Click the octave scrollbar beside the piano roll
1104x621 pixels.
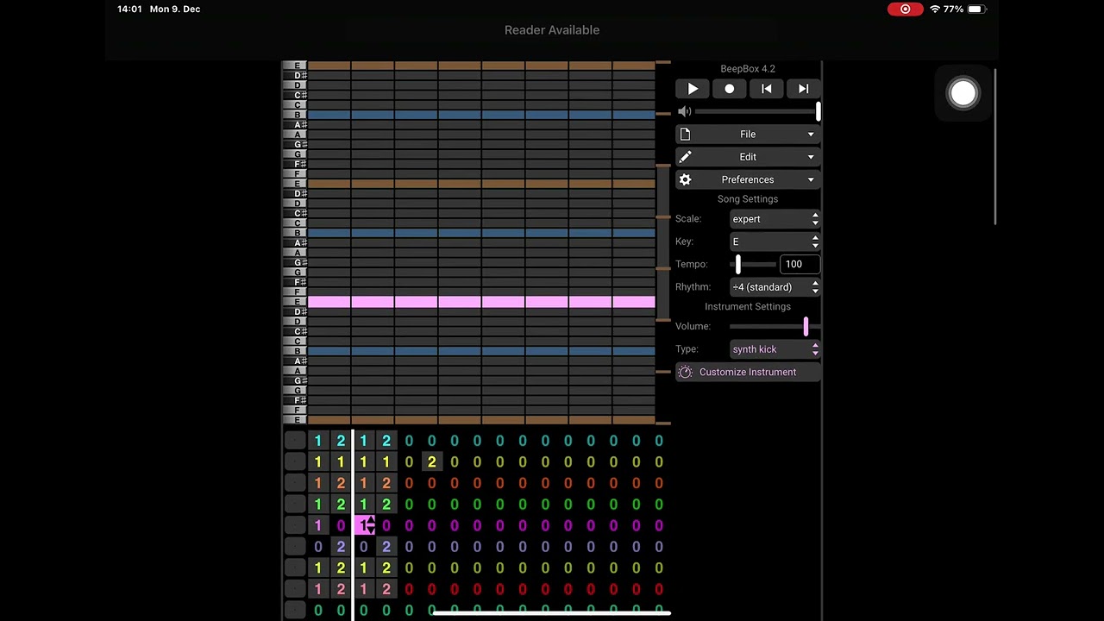pyautogui.click(x=664, y=242)
